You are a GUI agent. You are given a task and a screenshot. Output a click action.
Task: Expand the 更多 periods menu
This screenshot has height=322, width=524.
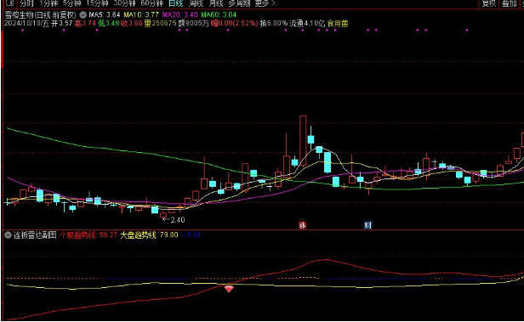(x=265, y=3)
